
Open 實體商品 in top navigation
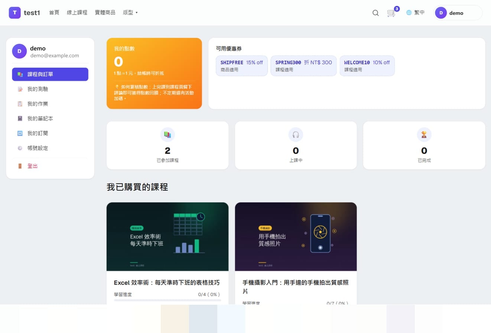pyautogui.click(x=105, y=13)
